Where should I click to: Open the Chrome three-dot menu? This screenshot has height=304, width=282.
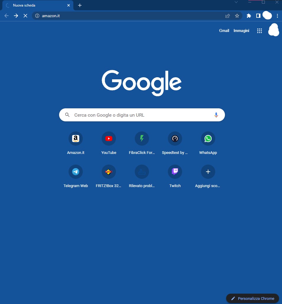277,16
